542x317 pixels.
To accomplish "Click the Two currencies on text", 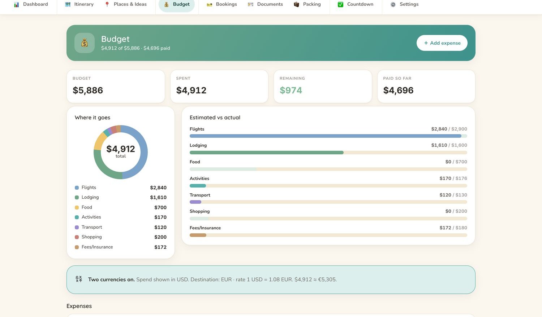I will tap(111, 279).
